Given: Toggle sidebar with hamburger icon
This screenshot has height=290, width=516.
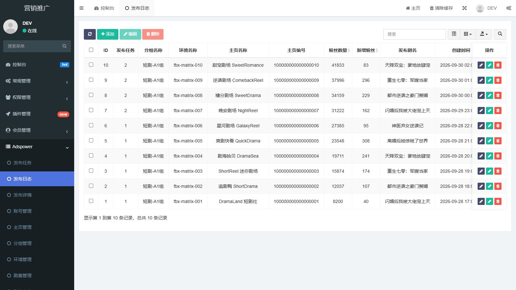Looking at the screenshot, I should (81, 8).
